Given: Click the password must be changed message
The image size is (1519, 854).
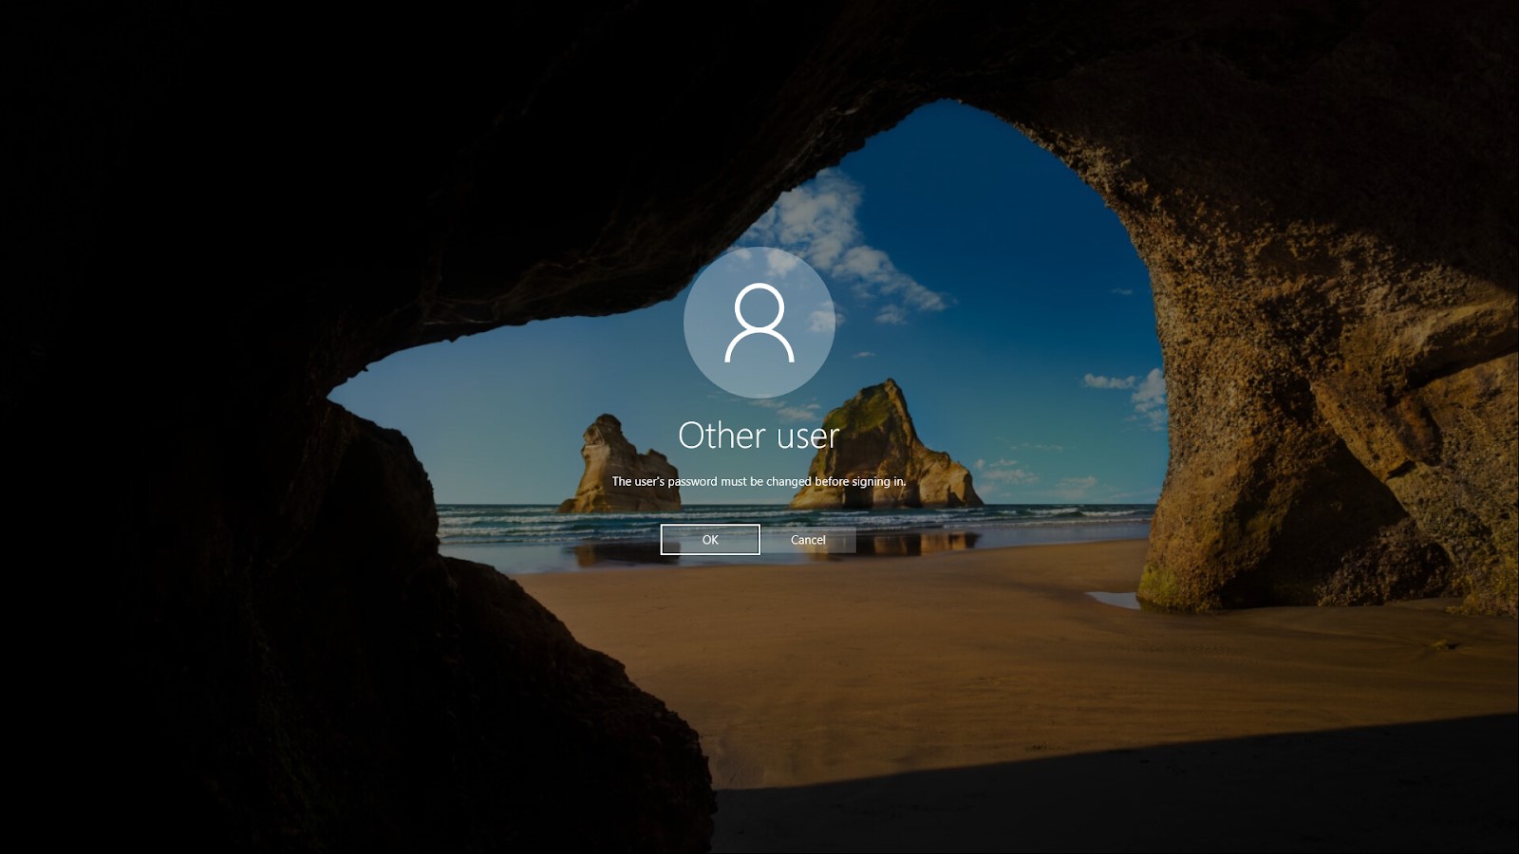Looking at the screenshot, I should point(759,481).
